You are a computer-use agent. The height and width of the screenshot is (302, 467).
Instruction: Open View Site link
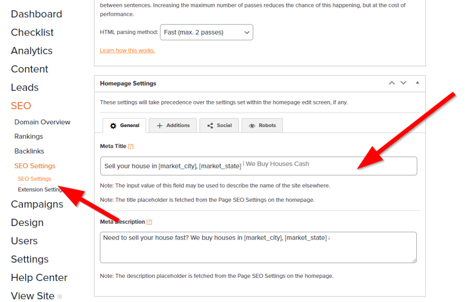tap(33, 296)
